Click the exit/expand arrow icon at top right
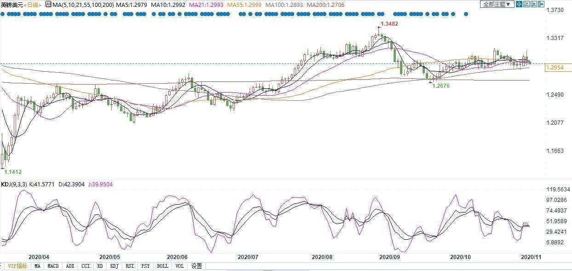This screenshot has width=572, height=271. pos(541,4)
